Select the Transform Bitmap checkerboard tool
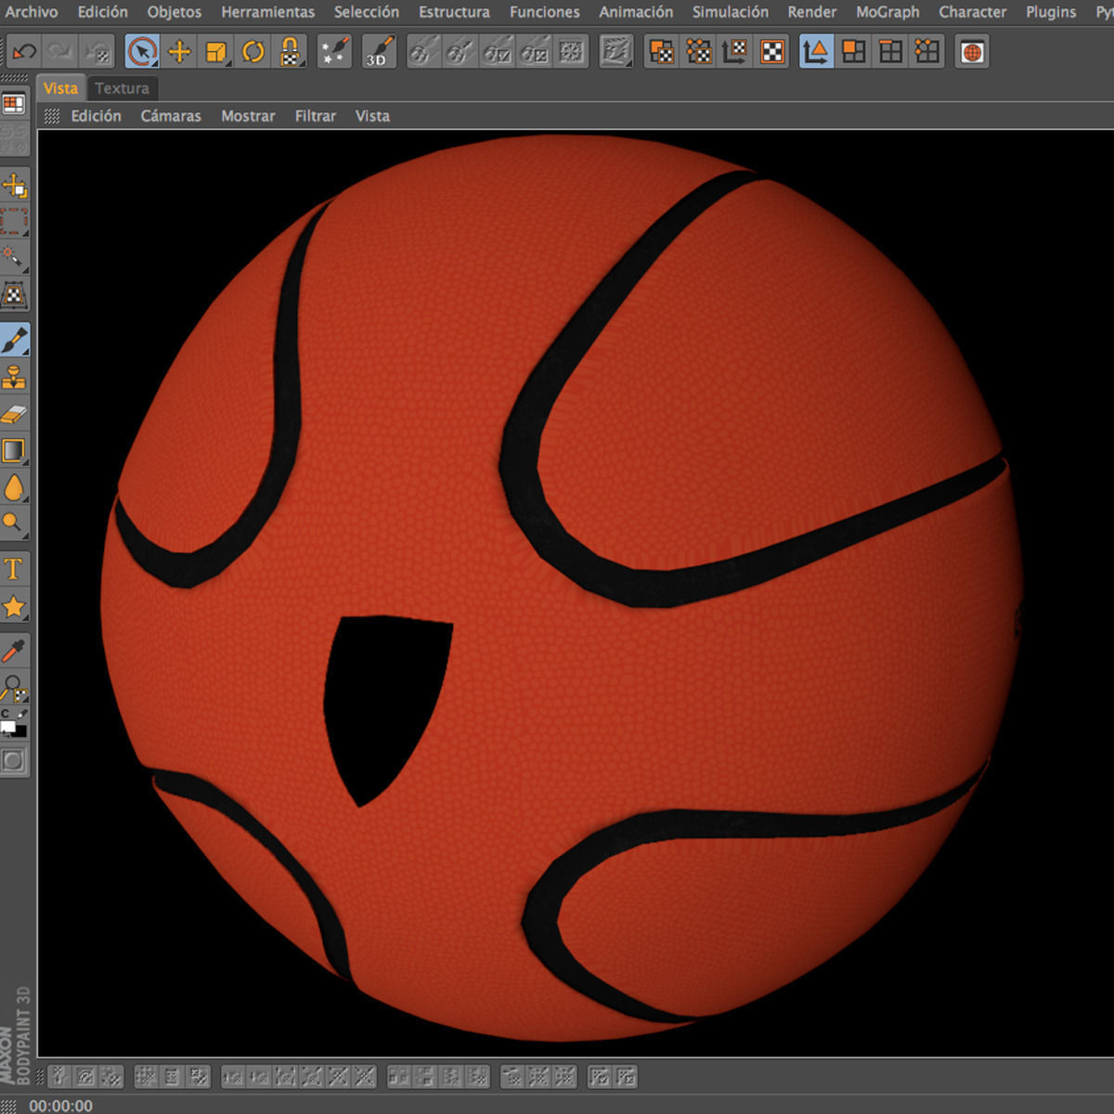The height and width of the screenshot is (1114, 1114). click(x=14, y=295)
